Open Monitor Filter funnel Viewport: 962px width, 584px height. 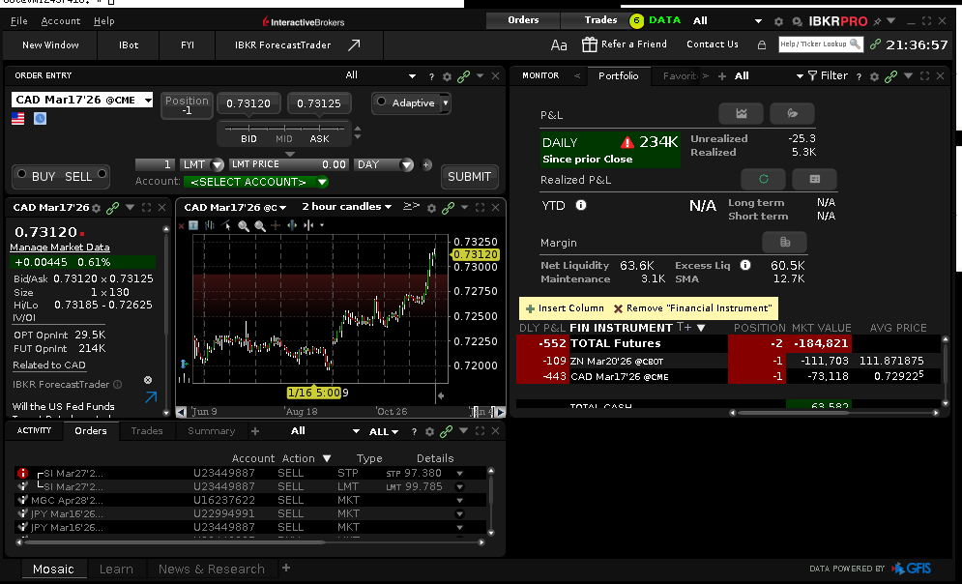[x=812, y=76]
